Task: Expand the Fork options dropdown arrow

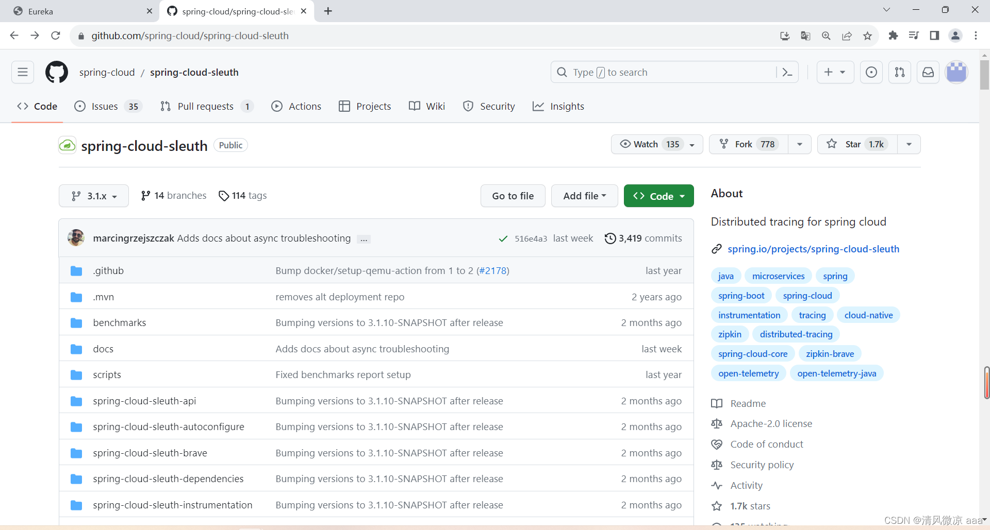Action: pyautogui.click(x=800, y=144)
